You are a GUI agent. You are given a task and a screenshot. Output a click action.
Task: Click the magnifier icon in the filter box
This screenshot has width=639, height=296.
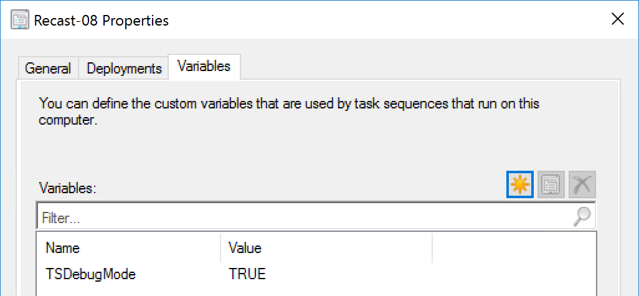(583, 216)
